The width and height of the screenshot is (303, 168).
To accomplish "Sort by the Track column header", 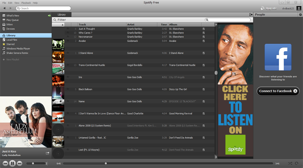I will pyautogui.click(x=102, y=25).
